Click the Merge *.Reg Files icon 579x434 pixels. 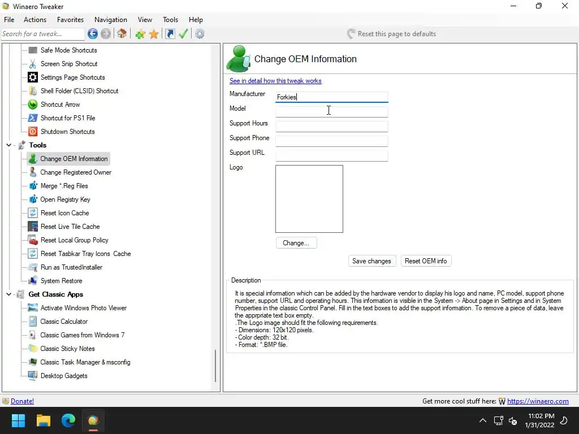pyautogui.click(x=33, y=185)
